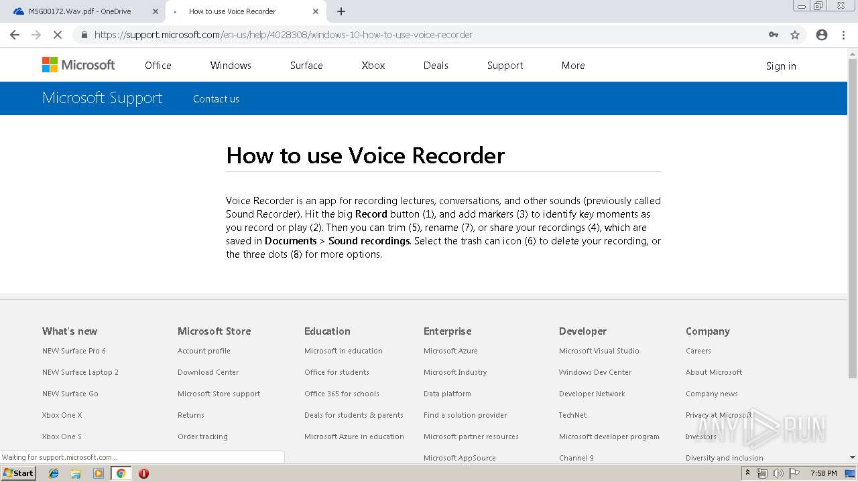Click the Chrome taskbar icon
Image resolution: width=858 pixels, height=482 pixels.
pos(121,473)
